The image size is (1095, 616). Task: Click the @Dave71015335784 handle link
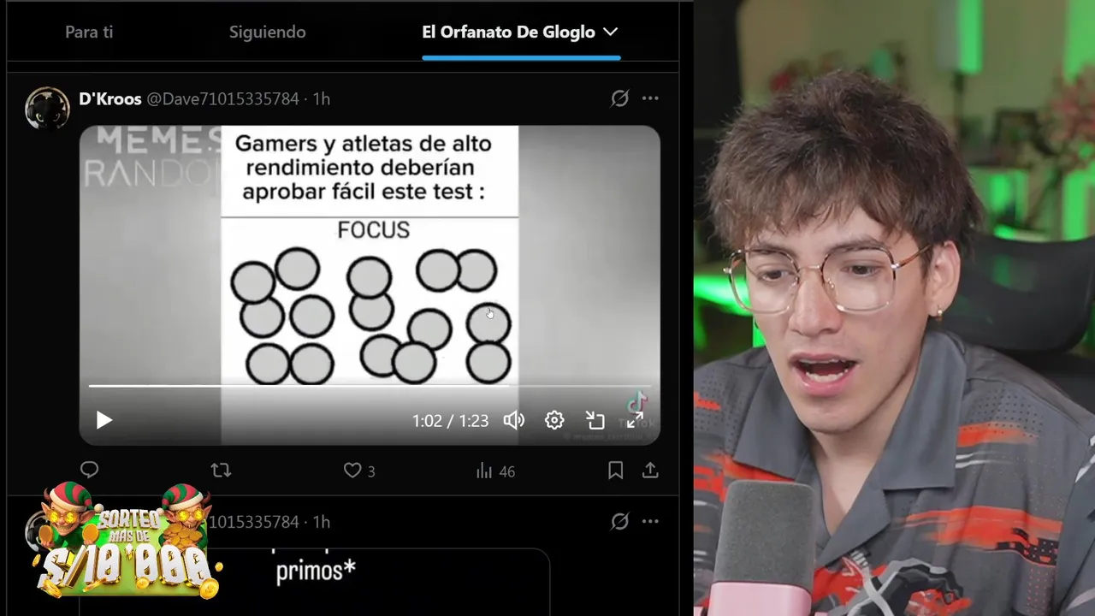tap(222, 99)
